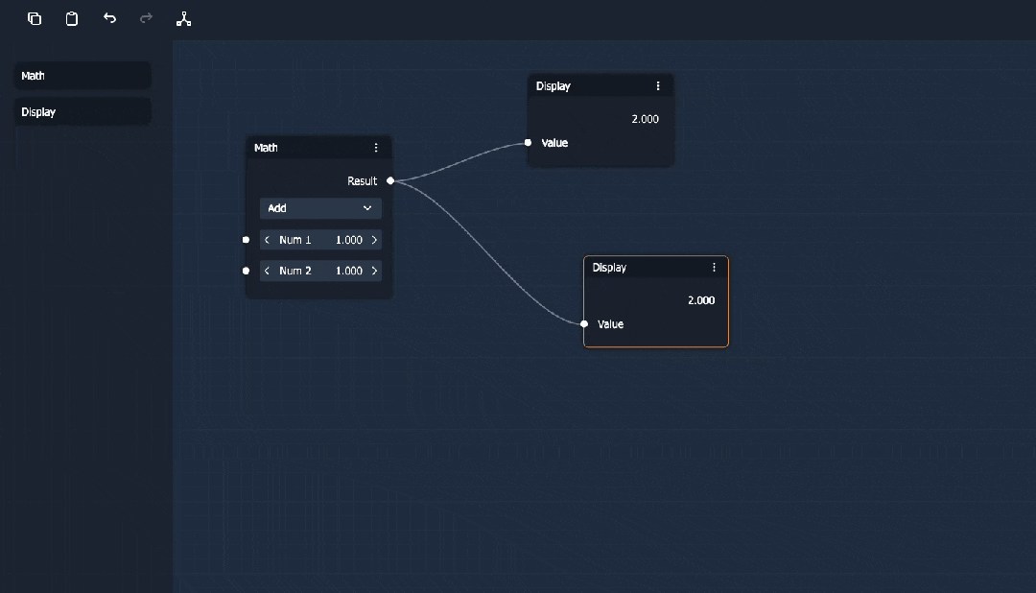Click the copy icon in the toolbar

coord(35,18)
